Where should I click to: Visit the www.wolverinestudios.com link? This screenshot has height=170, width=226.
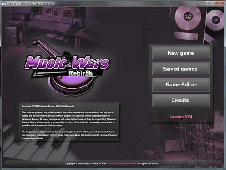pyautogui.click(x=122, y=164)
